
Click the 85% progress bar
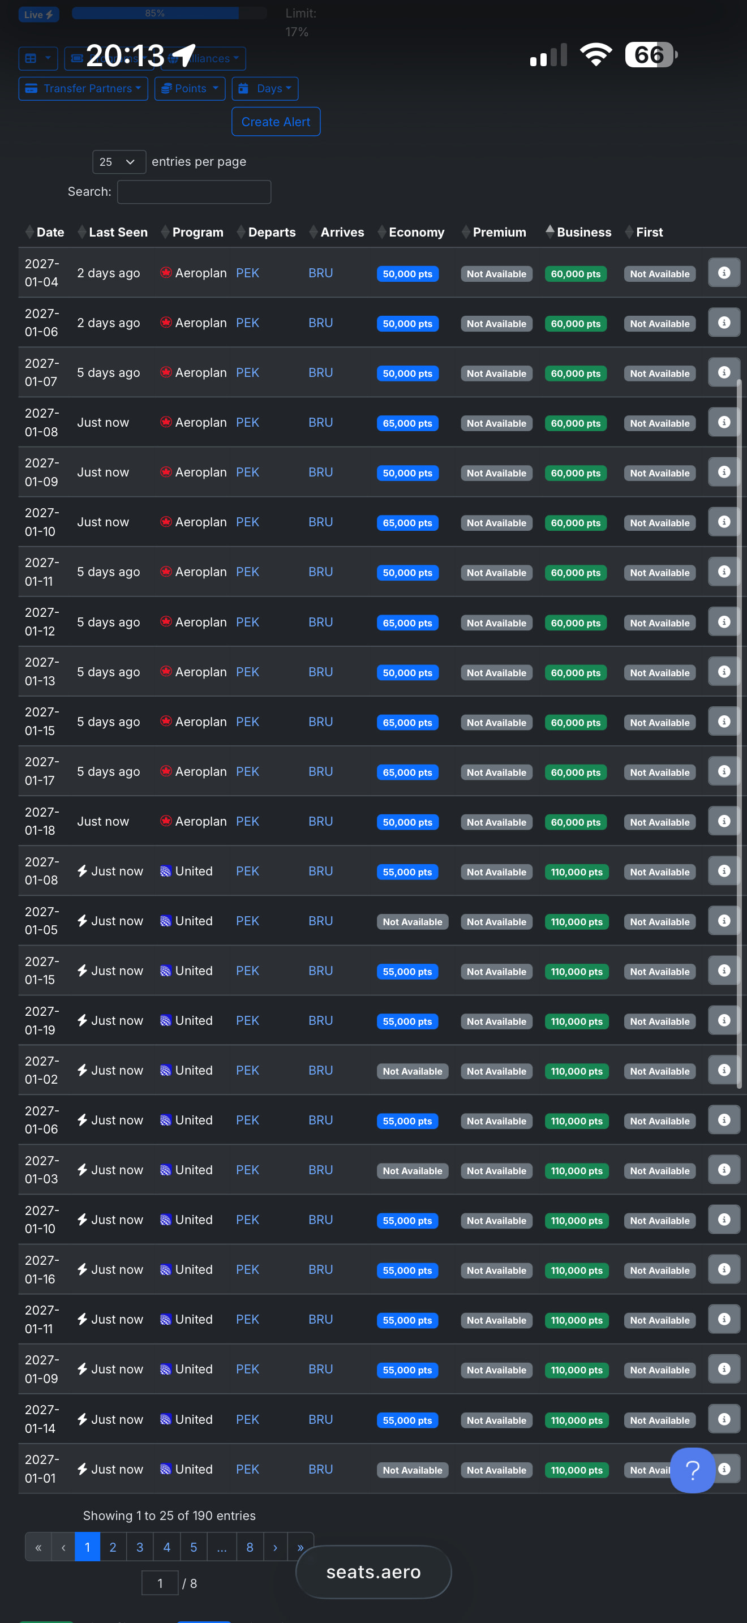(x=168, y=13)
